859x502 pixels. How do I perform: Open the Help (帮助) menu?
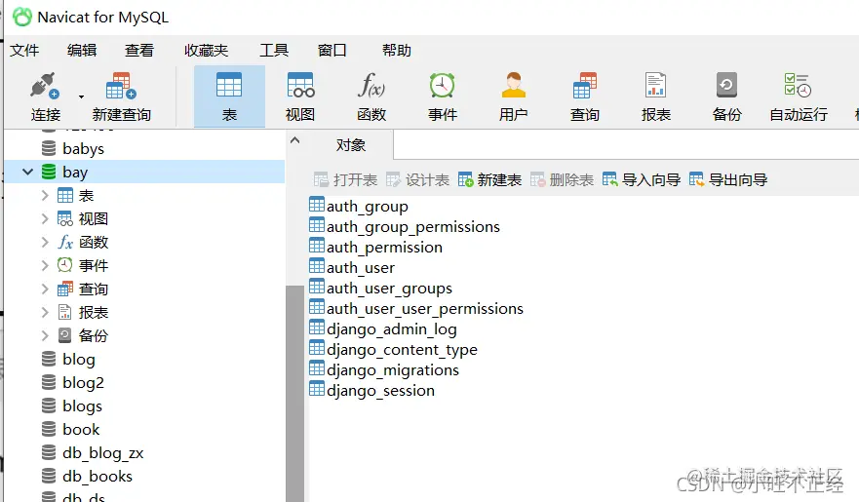(397, 51)
